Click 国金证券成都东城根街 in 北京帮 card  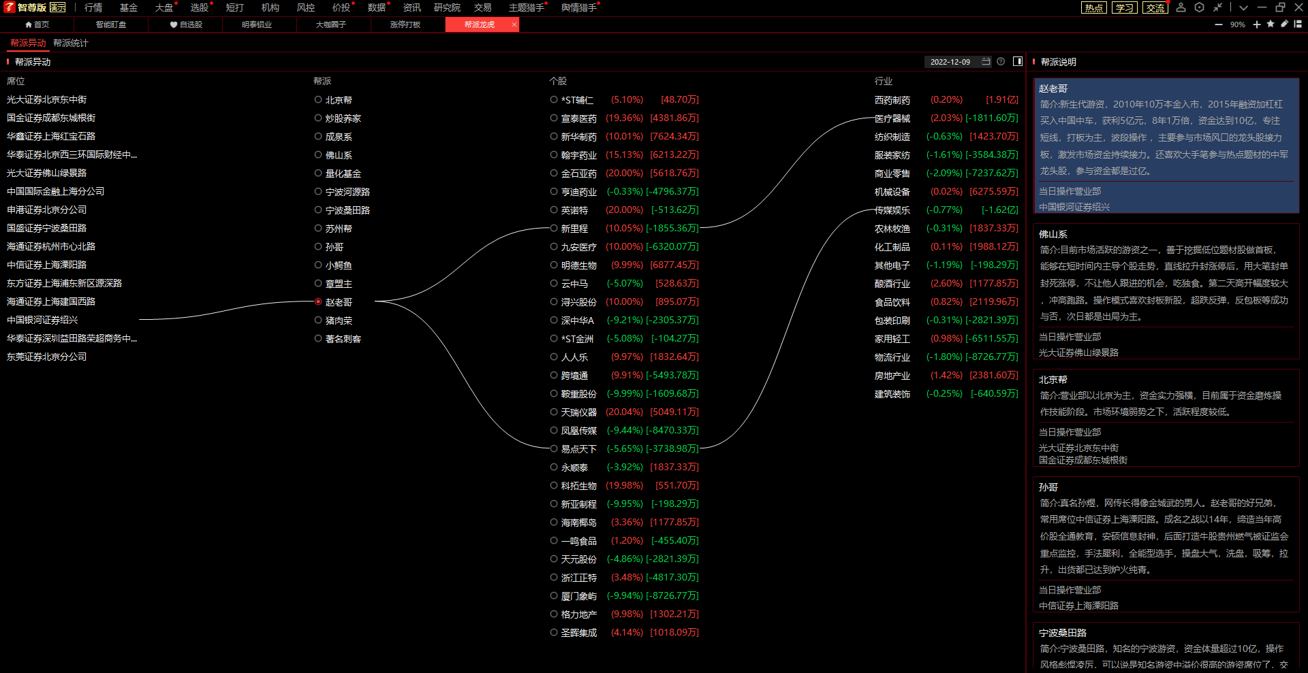pos(1083,460)
